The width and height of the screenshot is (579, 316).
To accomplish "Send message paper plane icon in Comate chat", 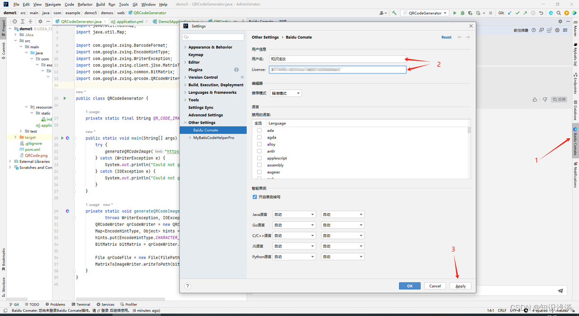I will (560, 291).
